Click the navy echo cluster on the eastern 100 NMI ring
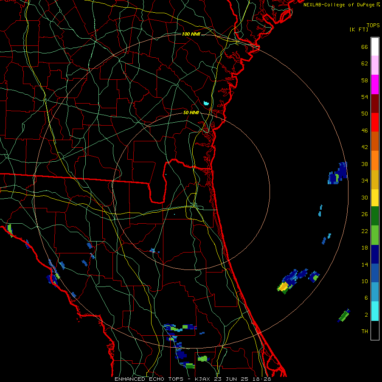The height and width of the screenshot is (382, 382). pyautogui.click(x=338, y=173)
